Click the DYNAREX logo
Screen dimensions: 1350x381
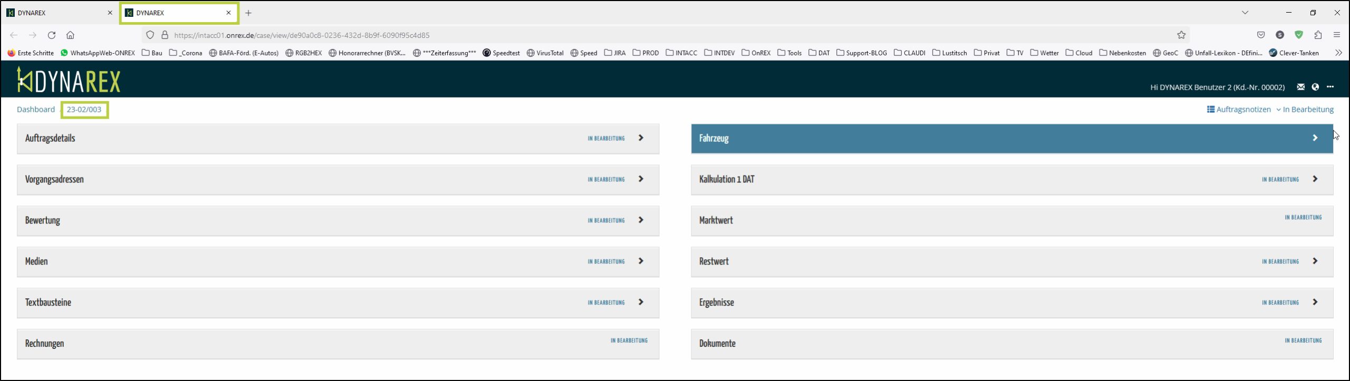click(69, 81)
